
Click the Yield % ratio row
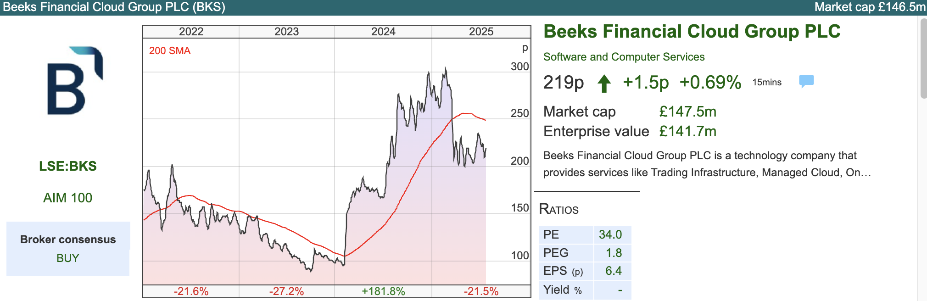coord(585,290)
